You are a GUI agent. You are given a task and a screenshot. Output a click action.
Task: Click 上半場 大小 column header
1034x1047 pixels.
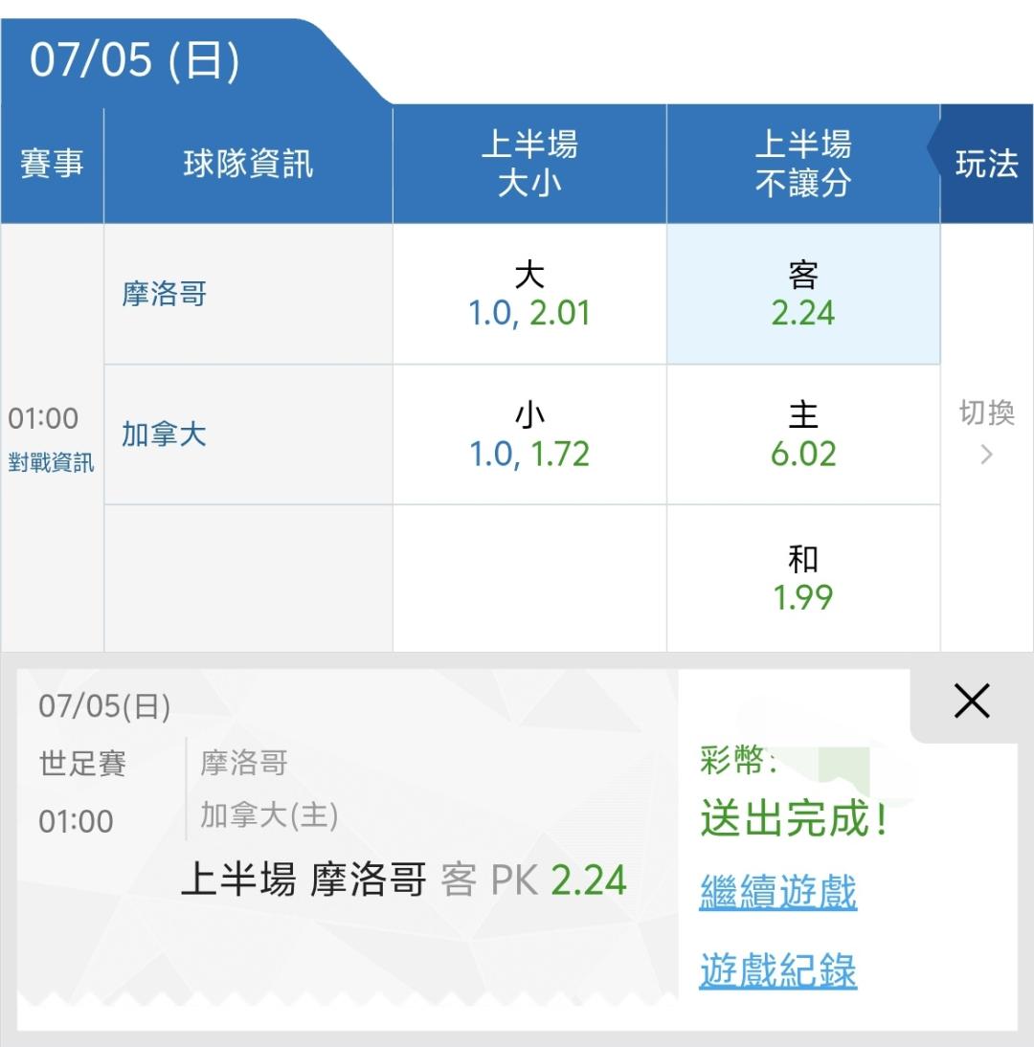pos(529,164)
